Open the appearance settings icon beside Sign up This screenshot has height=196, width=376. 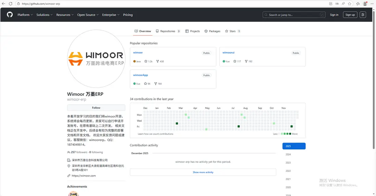pos(363,15)
